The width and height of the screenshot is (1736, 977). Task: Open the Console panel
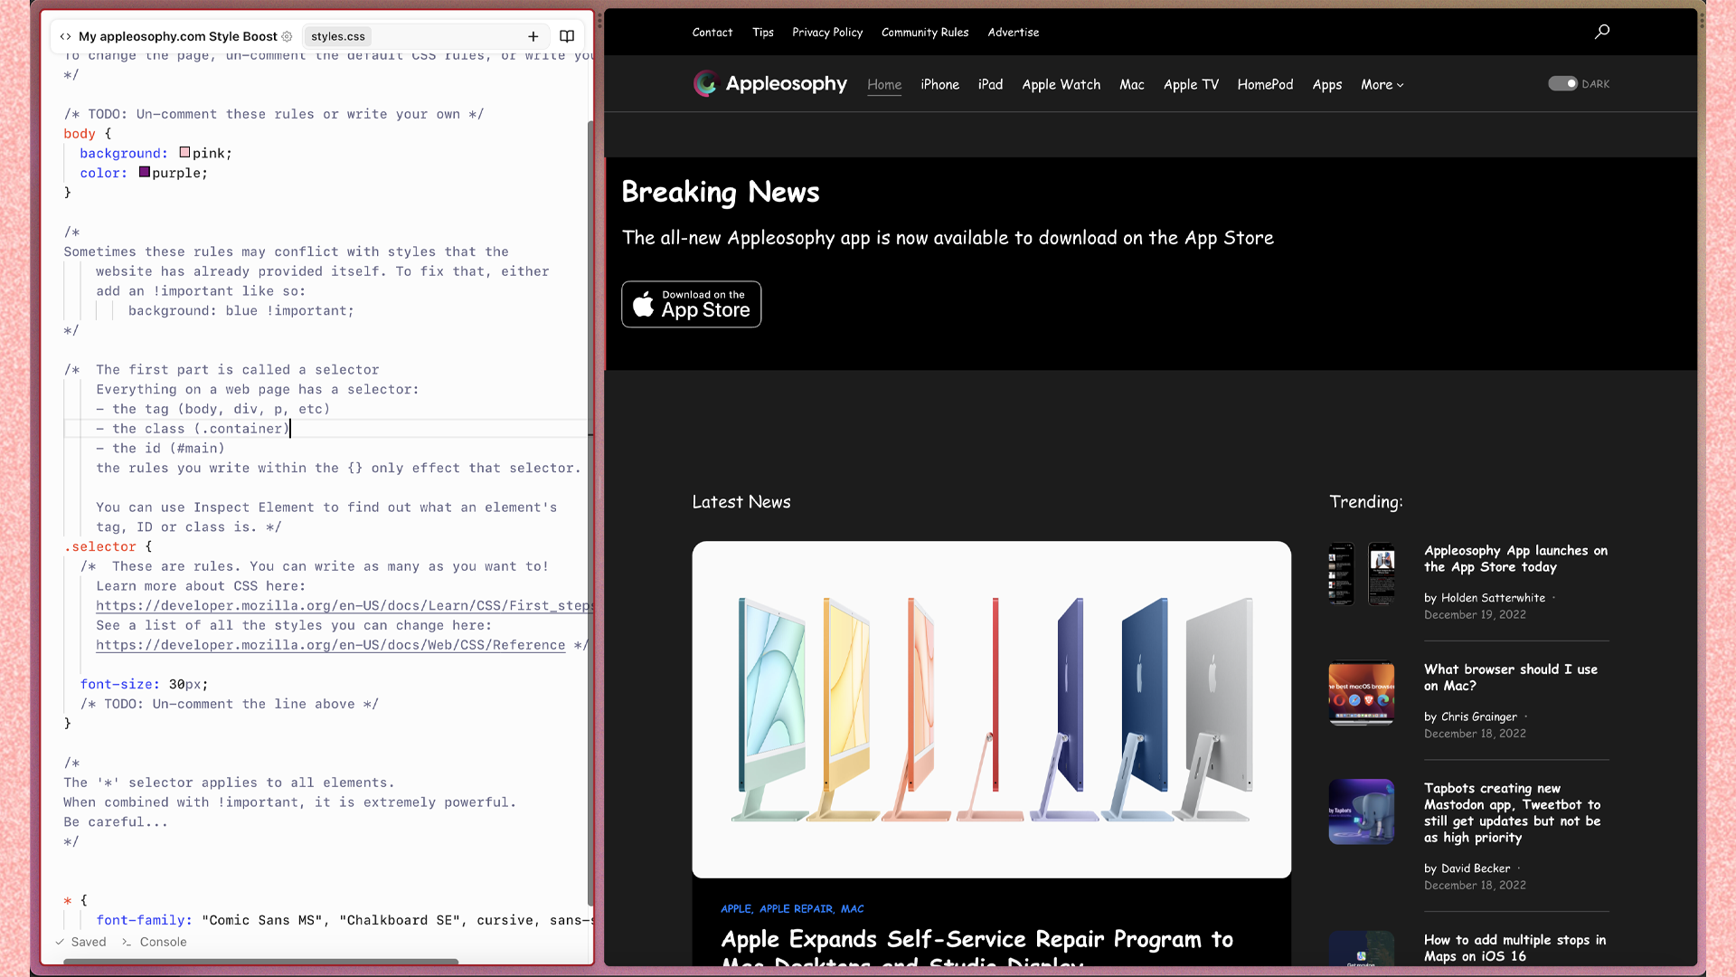point(155,942)
